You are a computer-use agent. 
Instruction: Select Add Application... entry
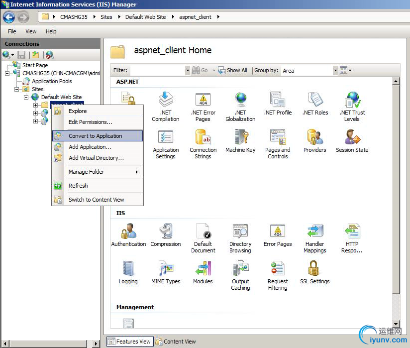tap(98, 147)
